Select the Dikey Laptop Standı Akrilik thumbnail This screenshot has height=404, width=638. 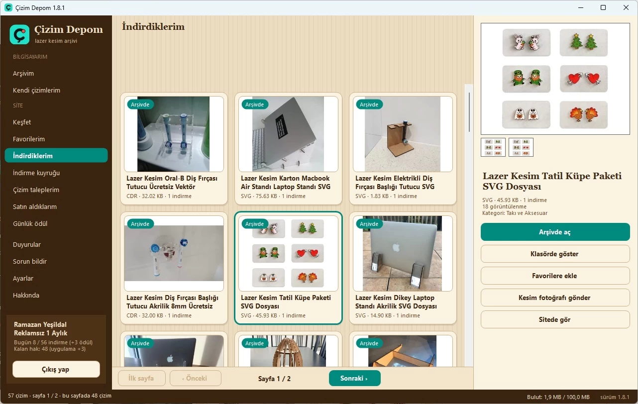click(x=403, y=254)
